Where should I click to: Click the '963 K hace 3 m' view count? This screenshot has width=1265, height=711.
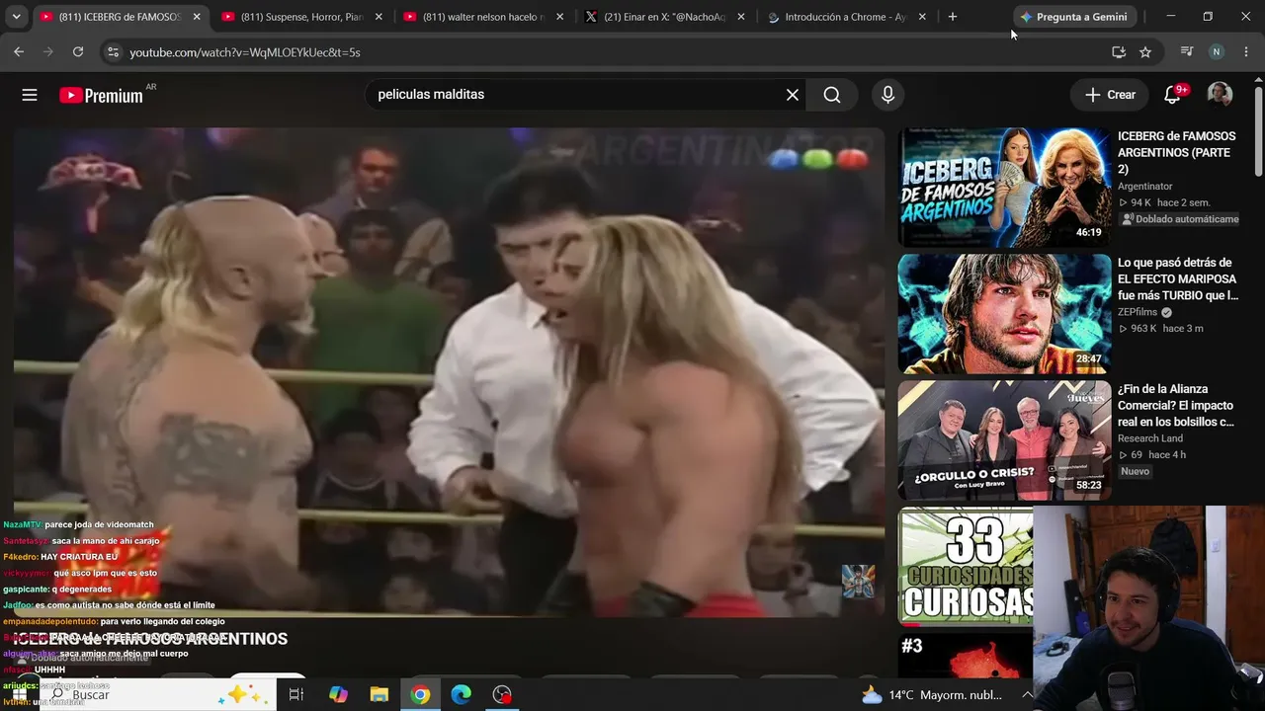point(1160,329)
